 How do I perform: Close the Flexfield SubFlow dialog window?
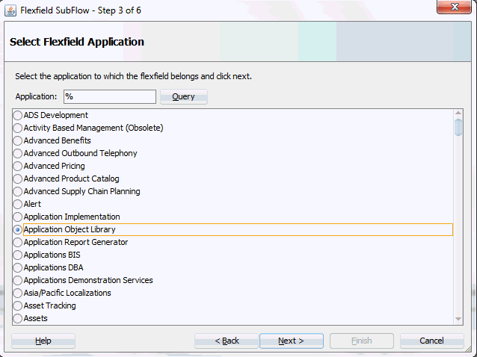454,7
